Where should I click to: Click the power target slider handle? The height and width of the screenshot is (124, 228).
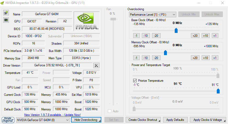coord(218,76)
